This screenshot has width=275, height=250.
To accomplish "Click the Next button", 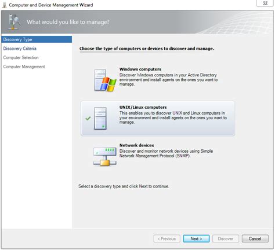I will [x=196, y=238].
